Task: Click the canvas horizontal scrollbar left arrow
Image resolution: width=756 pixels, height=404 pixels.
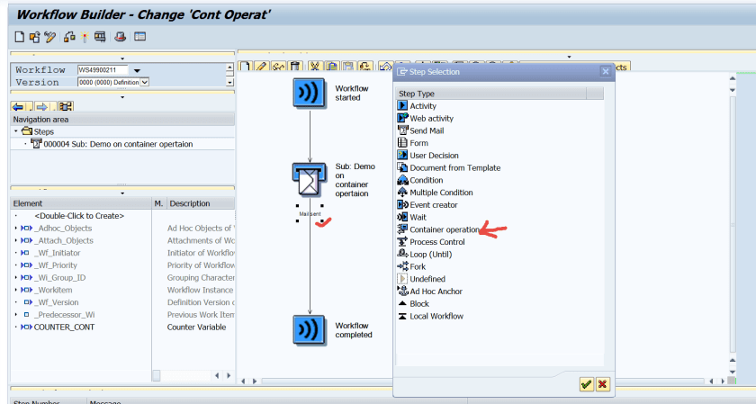Action: click(x=243, y=381)
